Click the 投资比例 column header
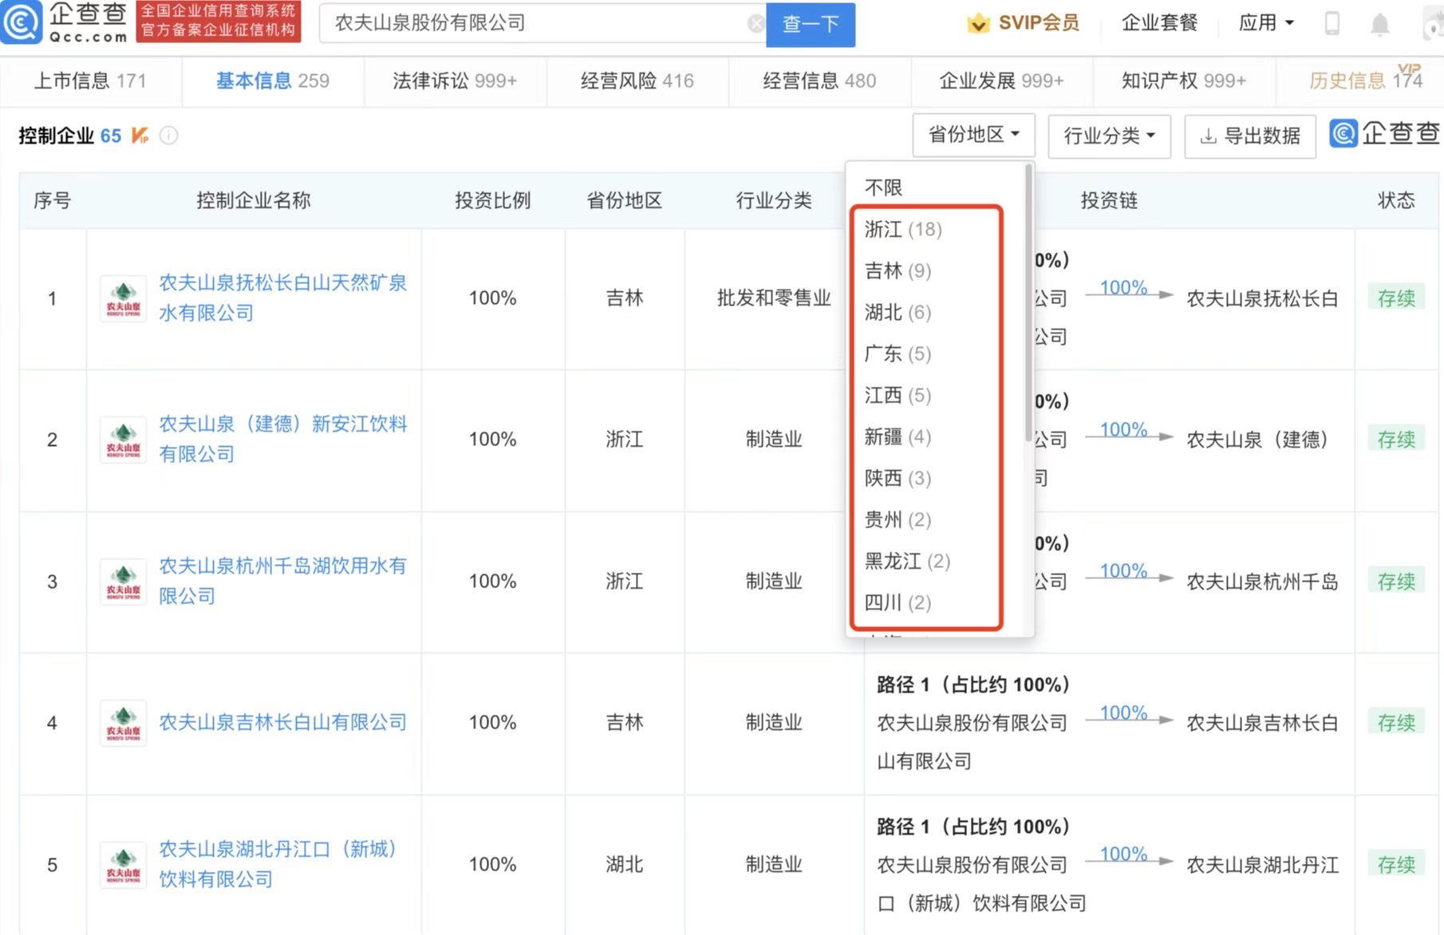 point(493,200)
